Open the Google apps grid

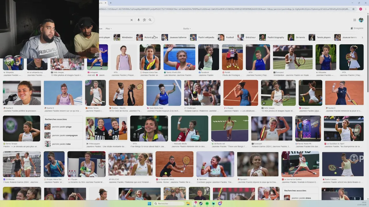pos(355,20)
